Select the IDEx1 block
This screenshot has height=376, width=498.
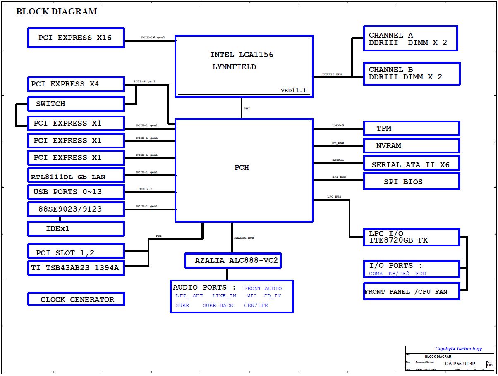[x=76, y=228]
